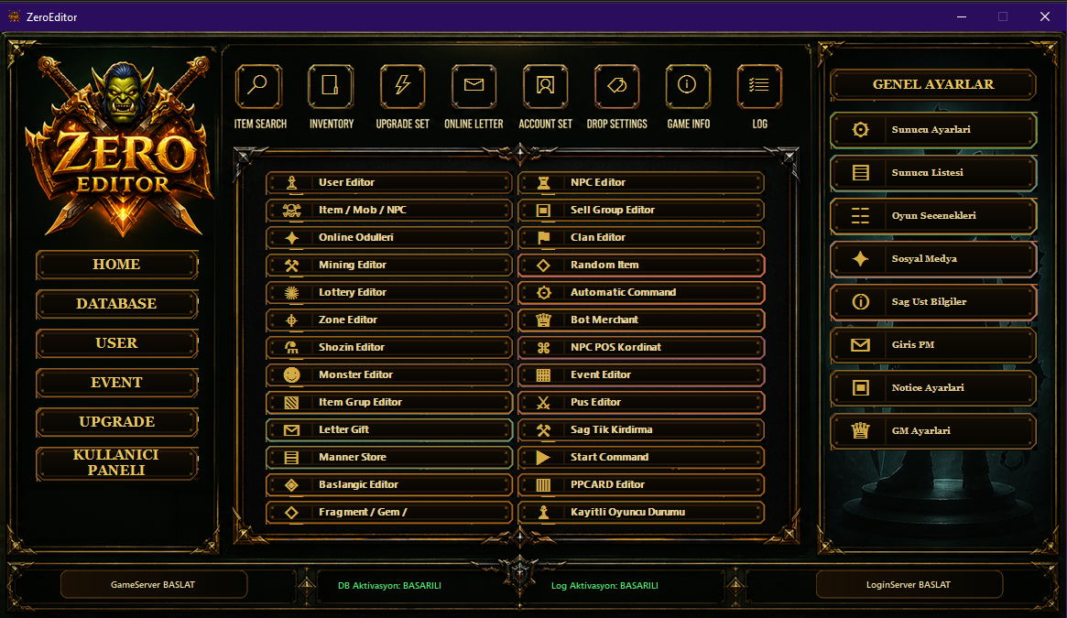Screen dimensions: 1067x618
Task: Launch the Monster Editor
Action: [388, 375]
